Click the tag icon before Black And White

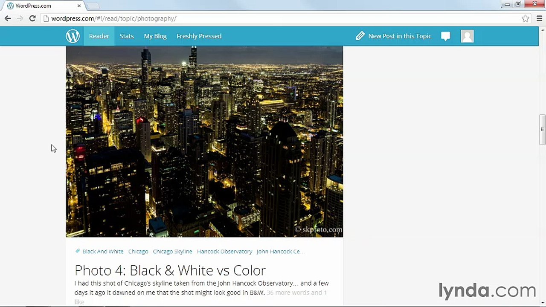(78, 251)
